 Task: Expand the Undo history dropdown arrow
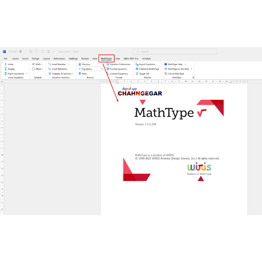[39, 51]
